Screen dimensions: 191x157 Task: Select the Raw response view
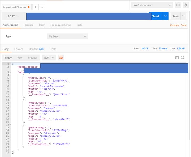point(20,57)
